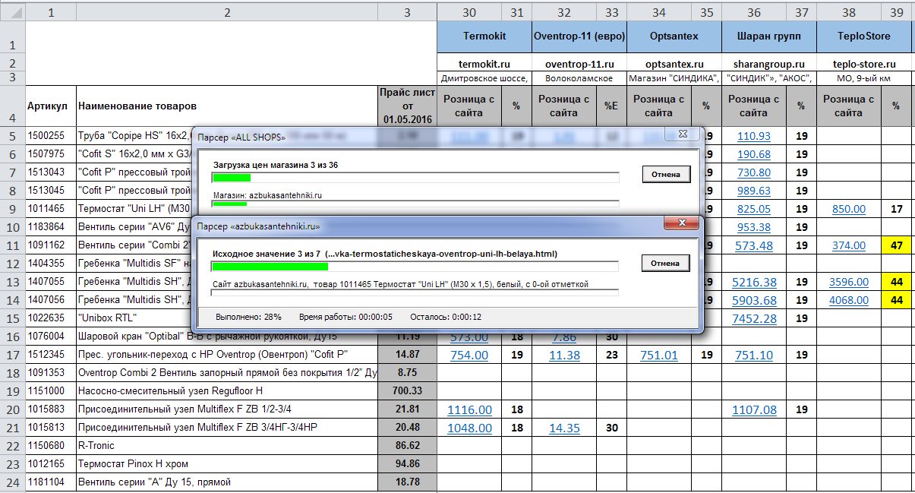Click Отмена in the azbukasantehniki.ru parser dialog
915x493 pixels.
[x=666, y=263]
